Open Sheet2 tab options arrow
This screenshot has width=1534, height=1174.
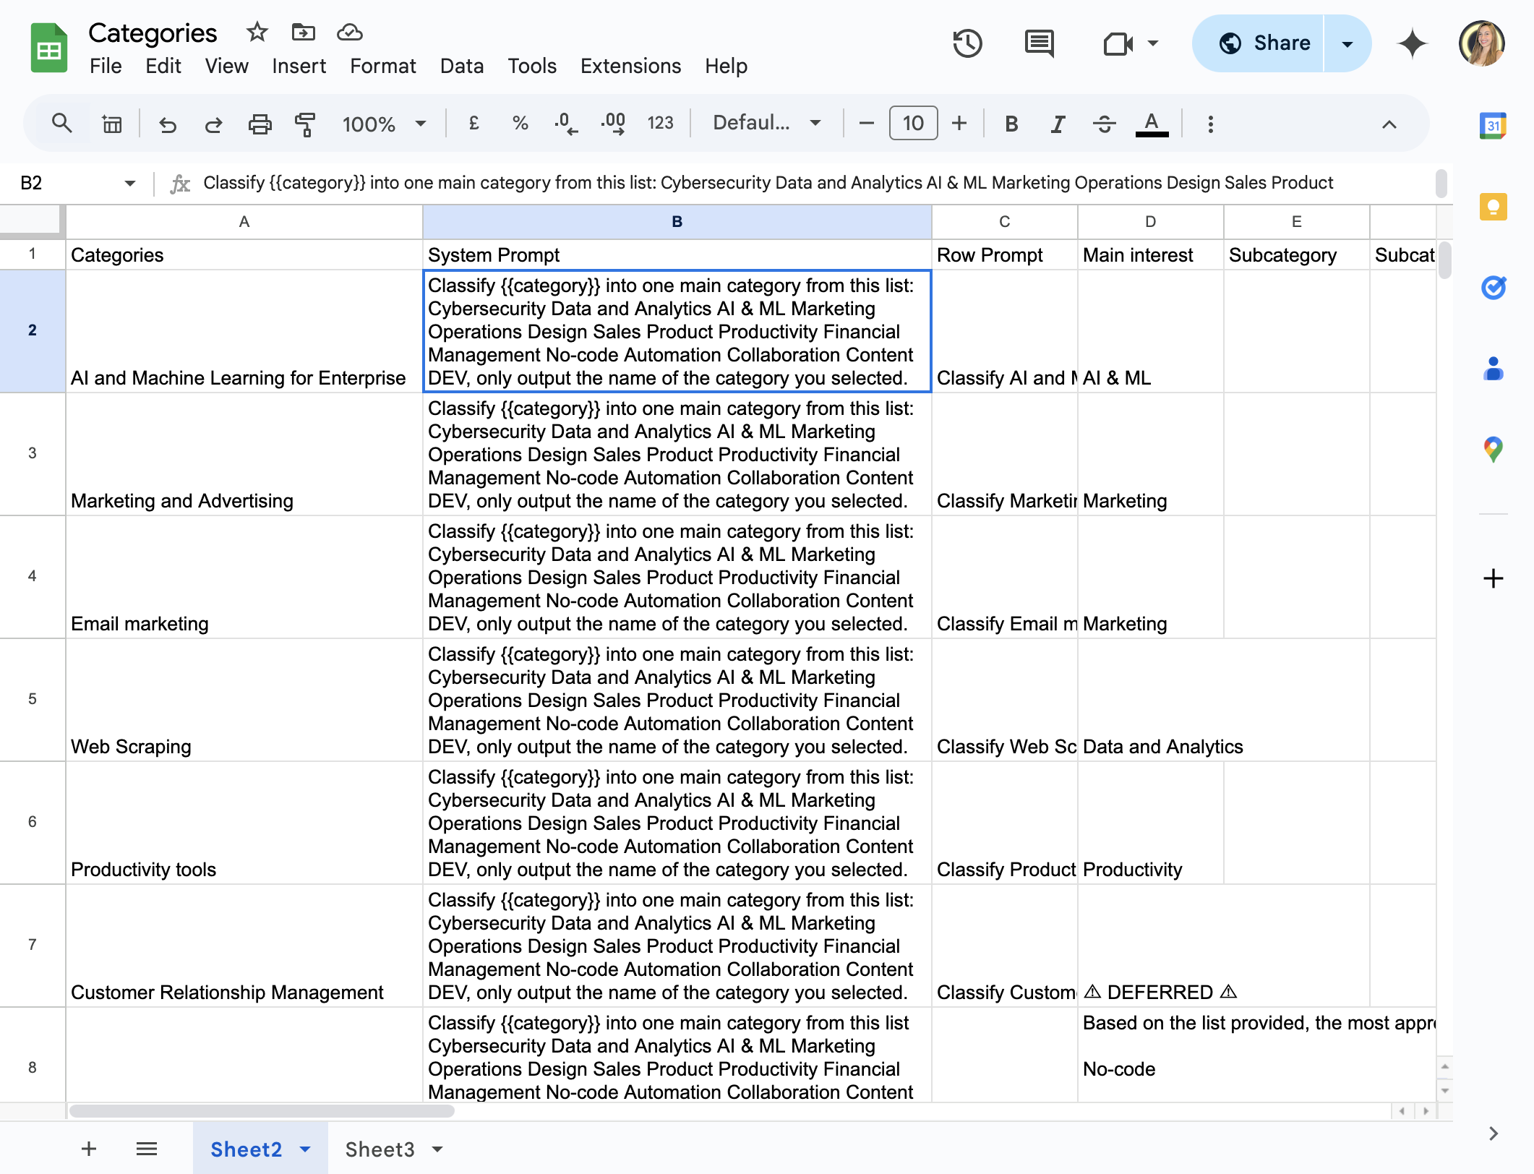click(305, 1149)
